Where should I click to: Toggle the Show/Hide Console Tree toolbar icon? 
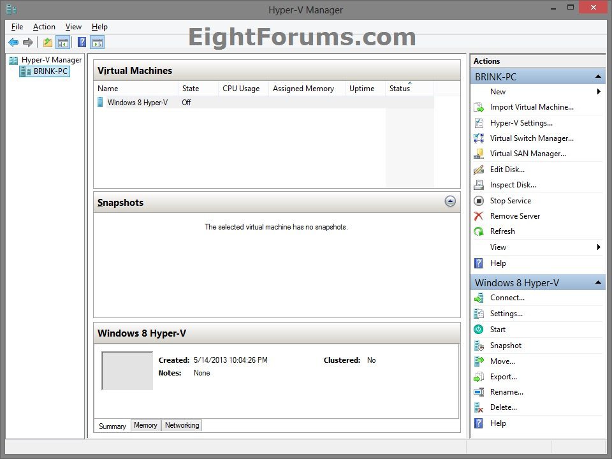pyautogui.click(x=63, y=42)
